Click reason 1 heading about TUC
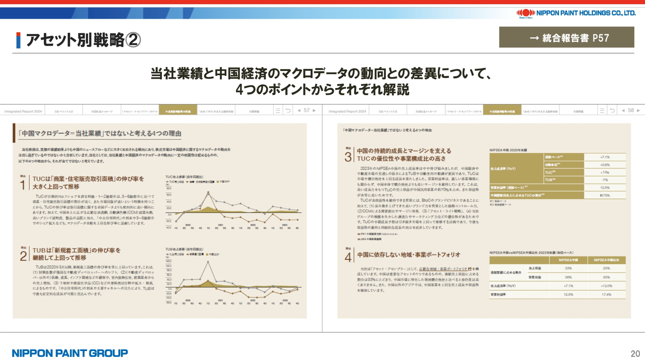Screen dimensions: 645x363 (x=88, y=183)
